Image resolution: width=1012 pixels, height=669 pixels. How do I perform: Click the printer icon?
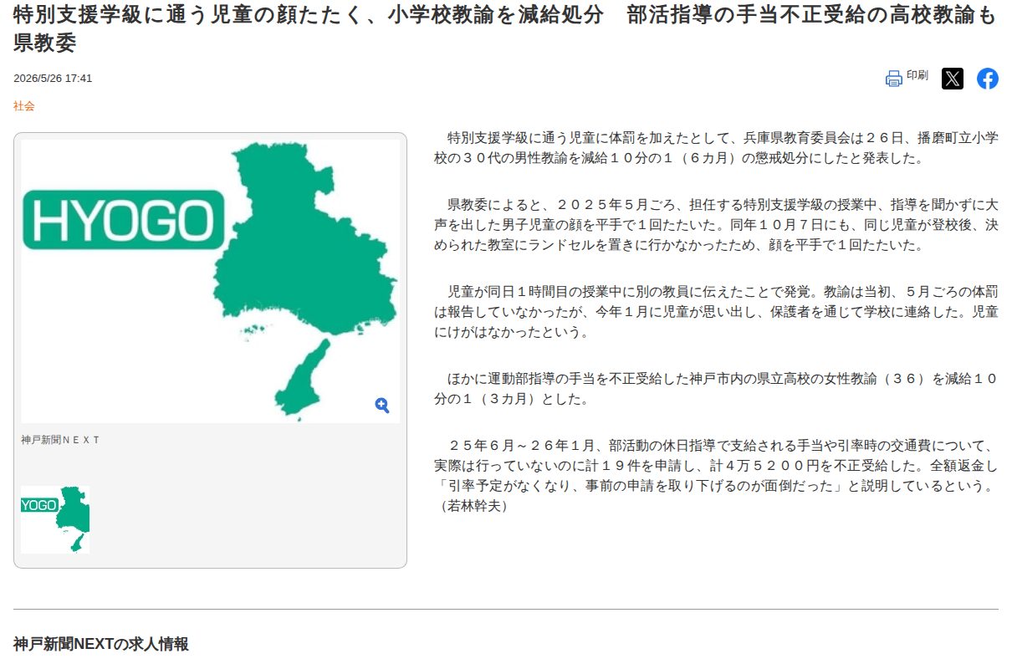tap(893, 79)
